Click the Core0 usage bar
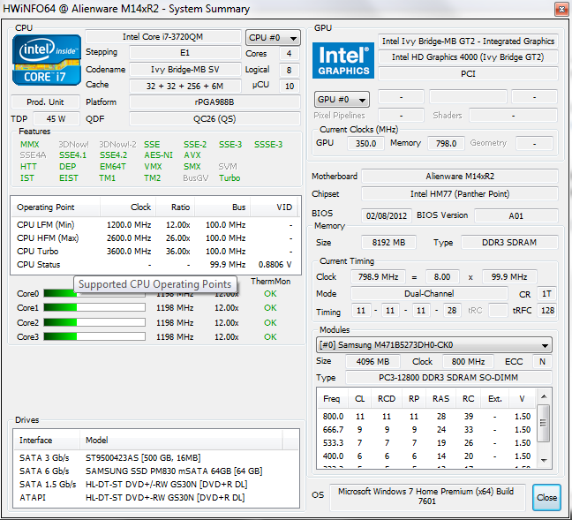Viewport: 572px width, 520px height. [94, 293]
